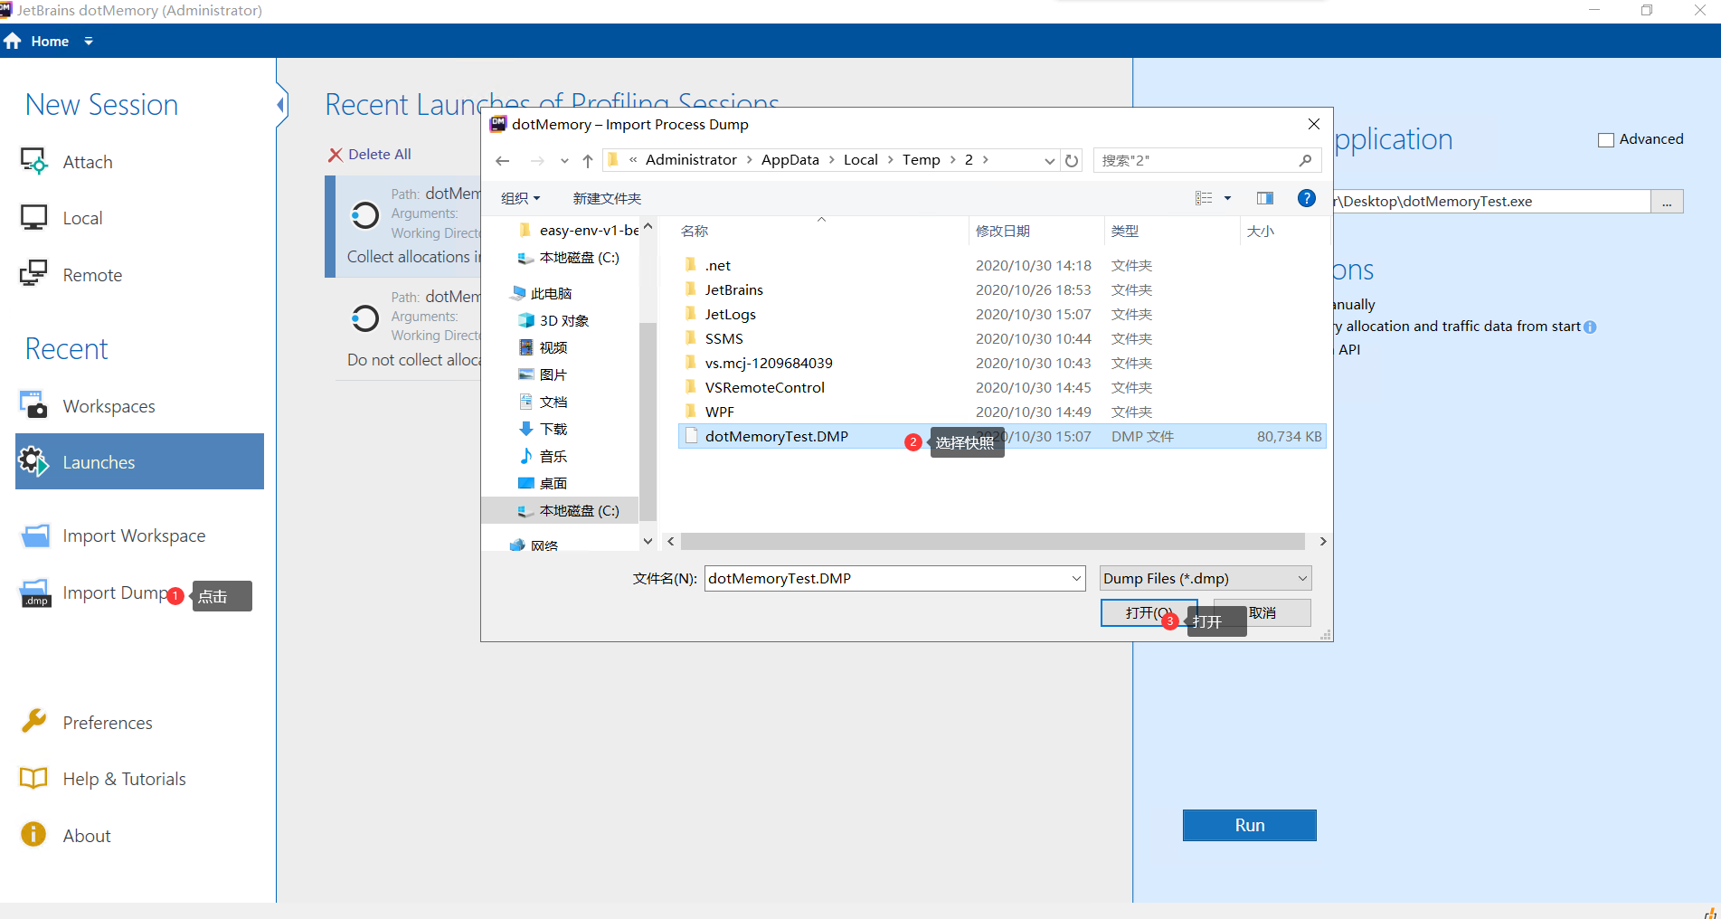Image resolution: width=1721 pixels, height=919 pixels.
Task: Go forward in the file dialog
Action: pyautogui.click(x=537, y=161)
